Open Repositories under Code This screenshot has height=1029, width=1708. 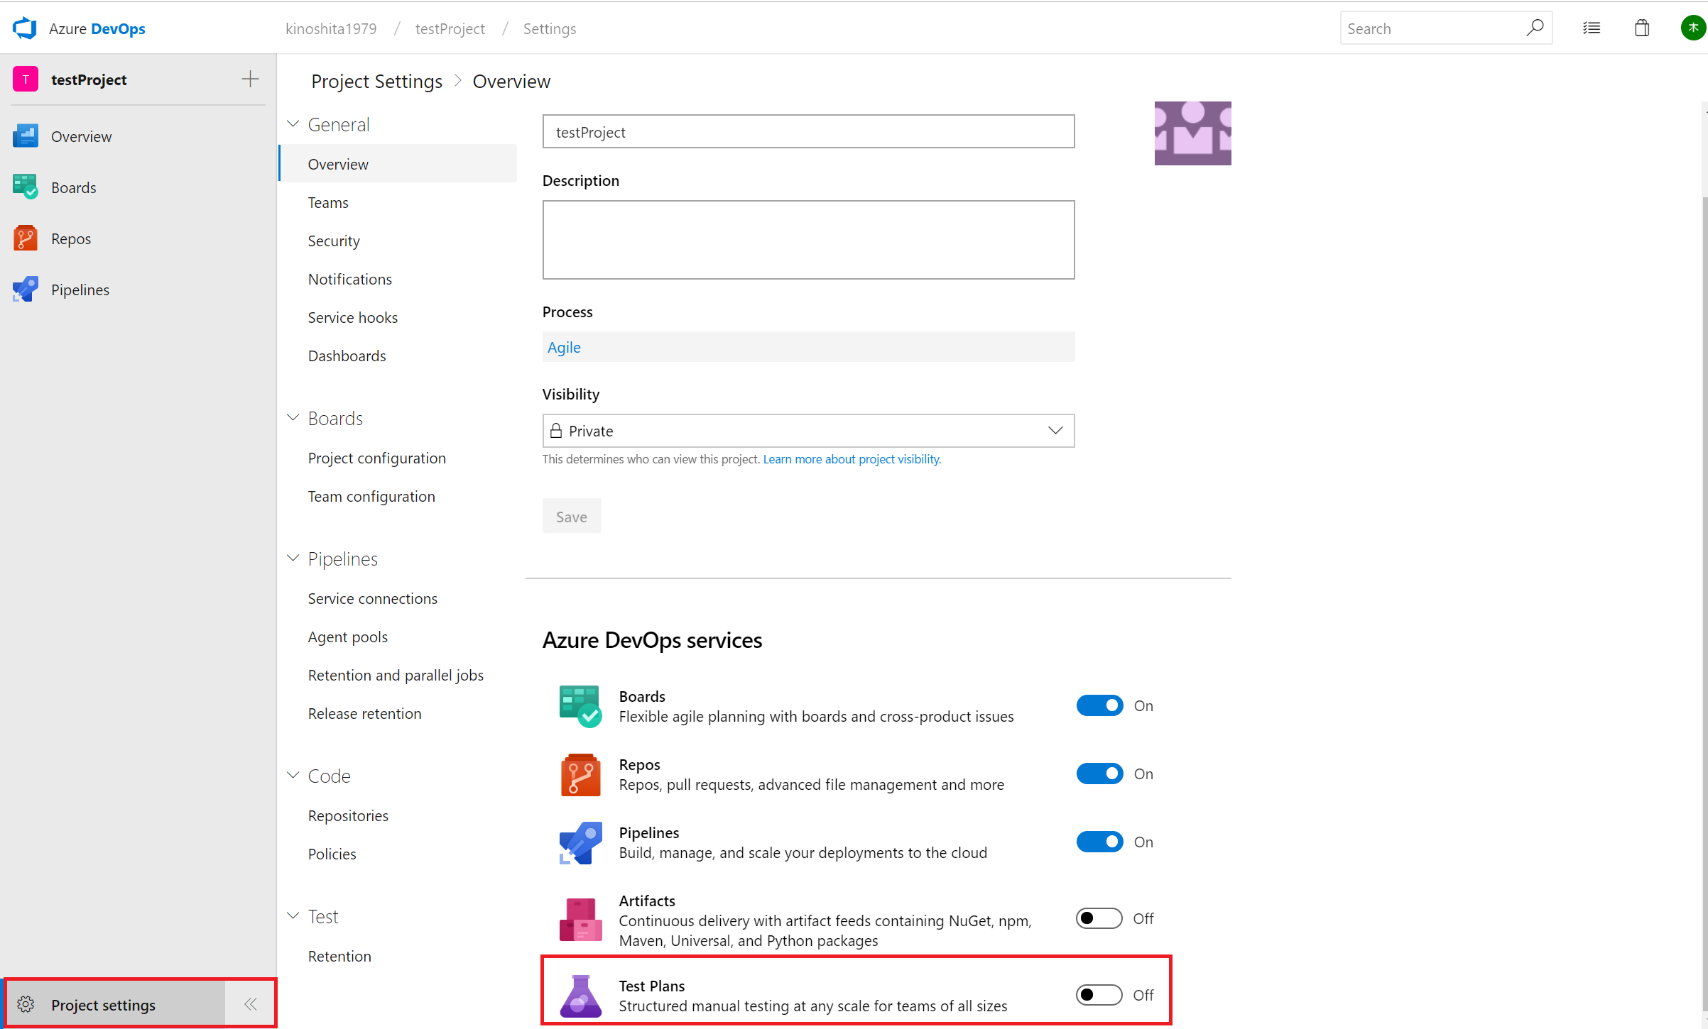(348, 815)
